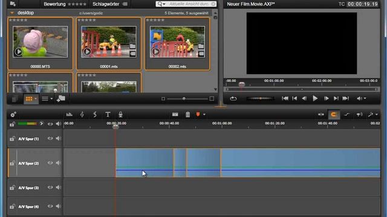Open the marker dropdown arrow
The width and height of the screenshot is (387, 217).
[204, 115]
